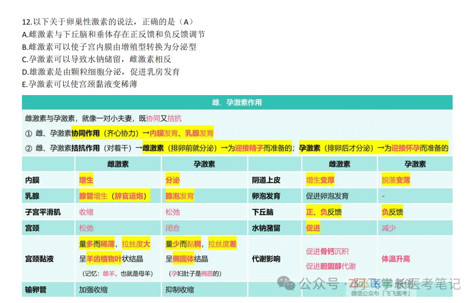Click the 呈椭圆体结晶 text
This screenshot has width=476, height=303.
click(187, 259)
